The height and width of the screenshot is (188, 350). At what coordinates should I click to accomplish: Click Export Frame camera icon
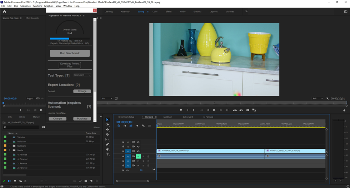[247, 110]
